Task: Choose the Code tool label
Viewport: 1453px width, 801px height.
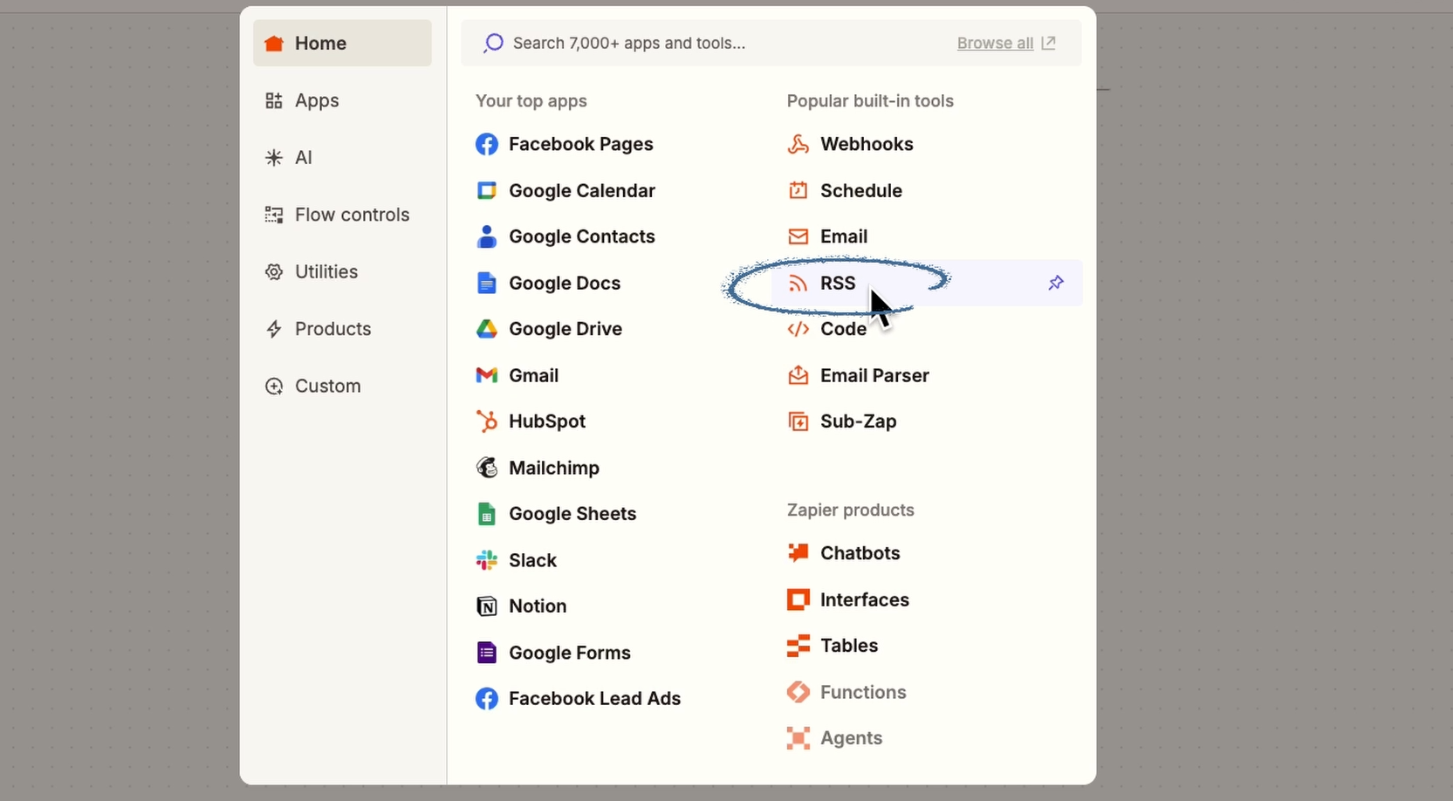Action: coord(844,329)
